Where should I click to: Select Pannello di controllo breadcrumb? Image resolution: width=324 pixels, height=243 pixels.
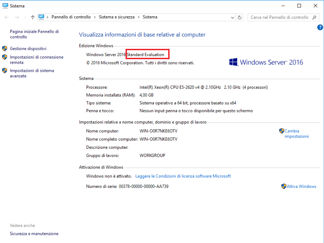point(71,17)
